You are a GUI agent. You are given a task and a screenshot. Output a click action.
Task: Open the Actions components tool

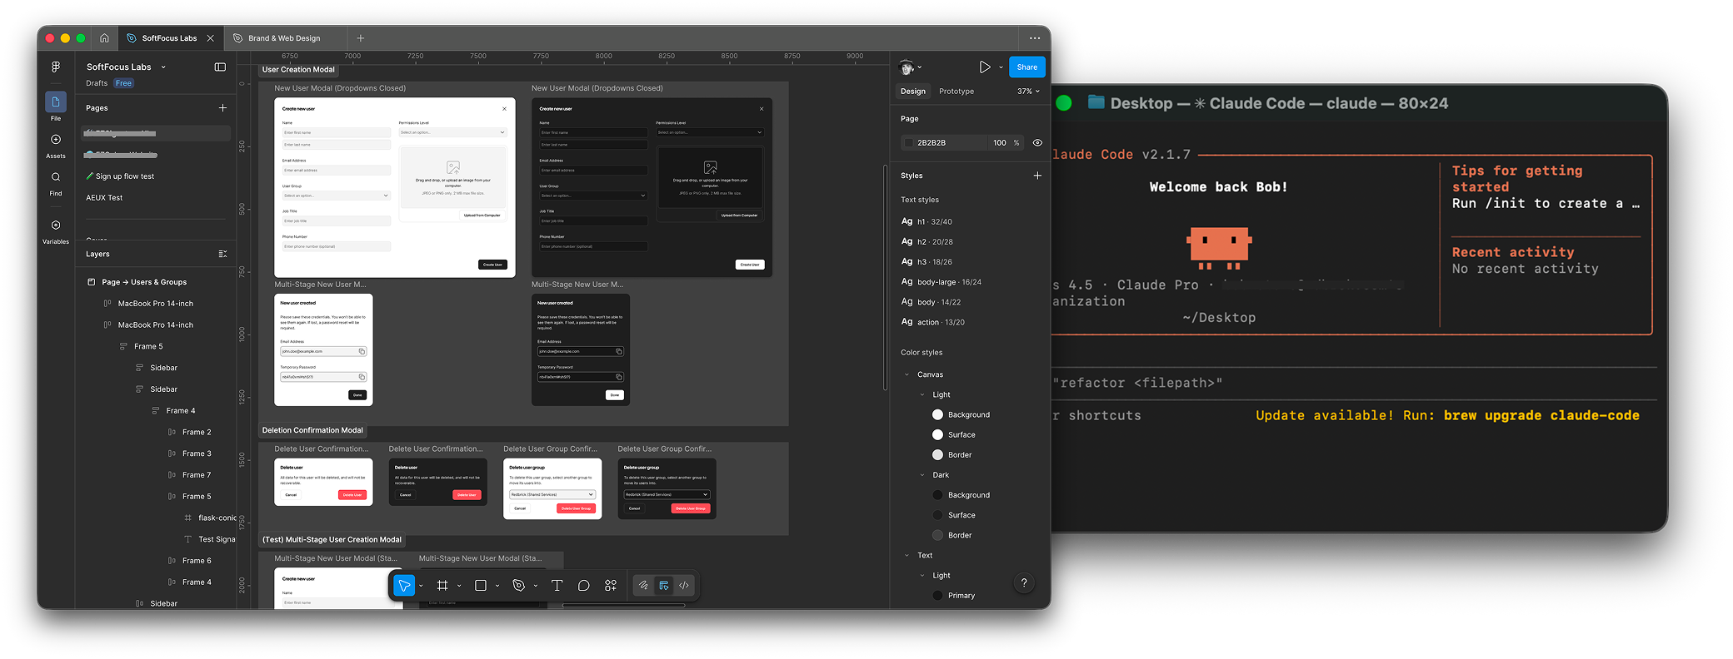tap(611, 586)
